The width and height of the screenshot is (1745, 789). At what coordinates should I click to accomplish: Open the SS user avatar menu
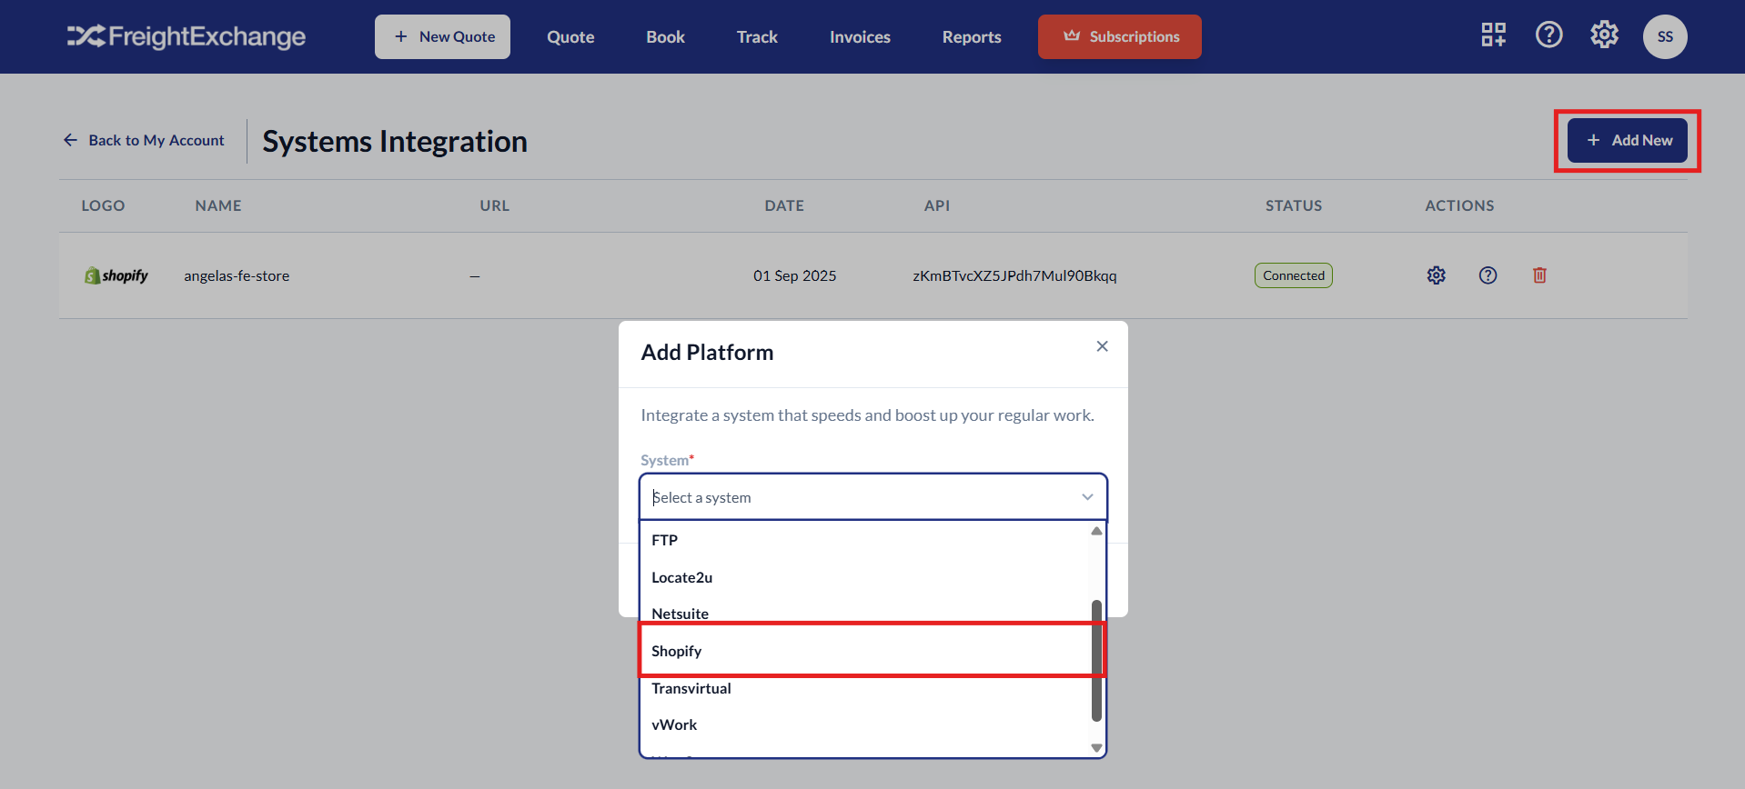click(x=1665, y=36)
